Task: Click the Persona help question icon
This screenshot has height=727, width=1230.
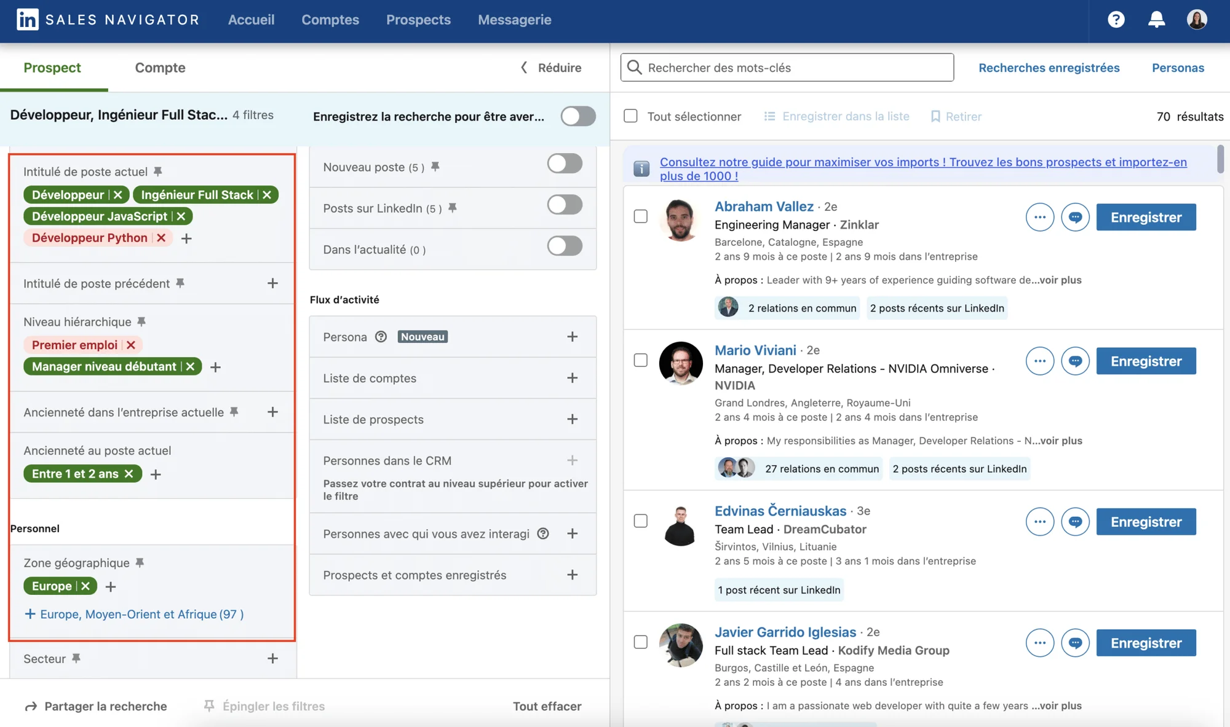Action: click(x=381, y=337)
